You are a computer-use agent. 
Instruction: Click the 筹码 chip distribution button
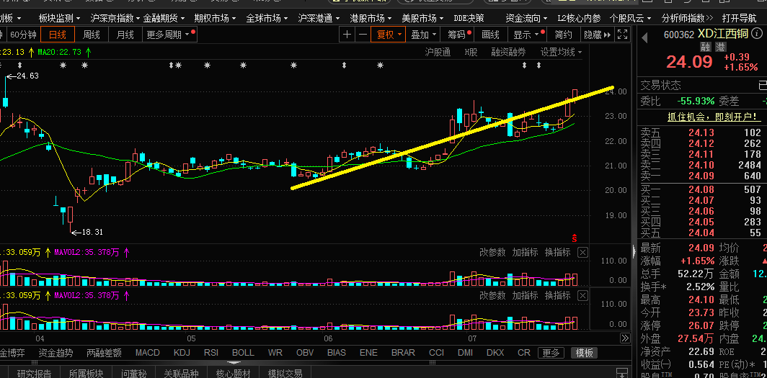pyautogui.click(x=457, y=35)
